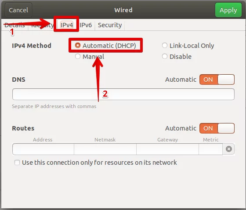Click the Cancel button
The height and width of the screenshot is (210, 246).
coord(18,10)
